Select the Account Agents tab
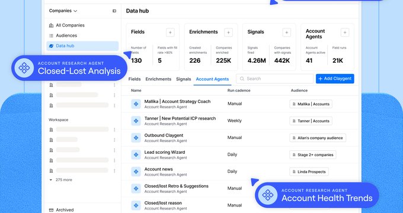The width and height of the screenshot is (403, 213). coord(212,79)
